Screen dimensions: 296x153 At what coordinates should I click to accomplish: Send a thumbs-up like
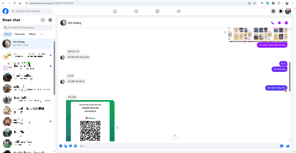click(288, 146)
